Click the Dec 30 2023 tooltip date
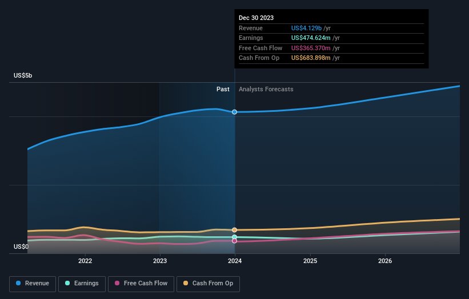This screenshot has width=469, height=299. click(256, 18)
